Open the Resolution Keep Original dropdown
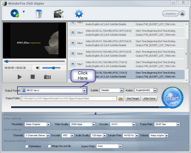Image resolution: width=191 pixels, height=153 pixels. [x=49, y=124]
